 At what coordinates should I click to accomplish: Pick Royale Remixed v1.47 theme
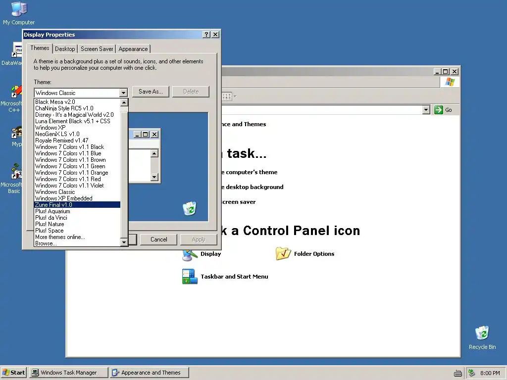pos(77,141)
